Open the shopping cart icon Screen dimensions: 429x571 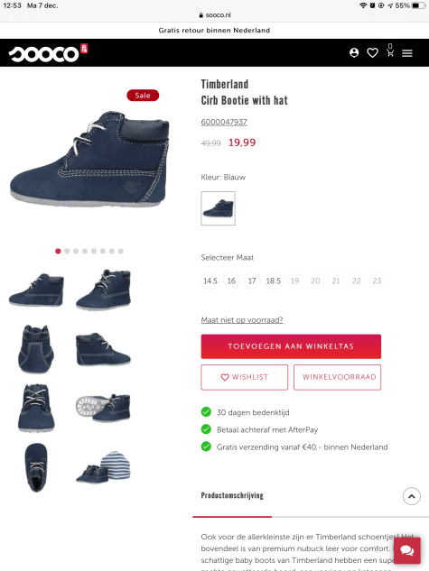390,51
